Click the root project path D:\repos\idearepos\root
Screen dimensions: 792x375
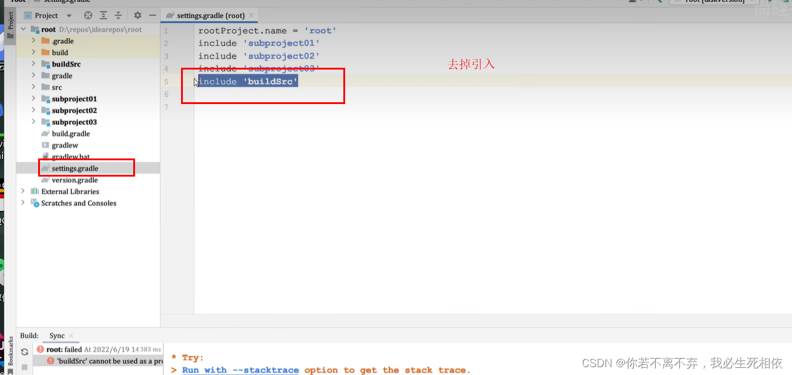101,30
